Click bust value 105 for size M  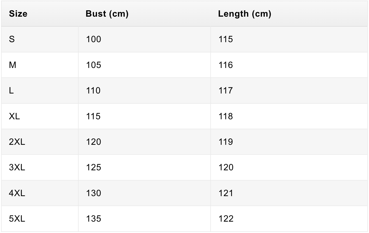[x=93, y=65]
